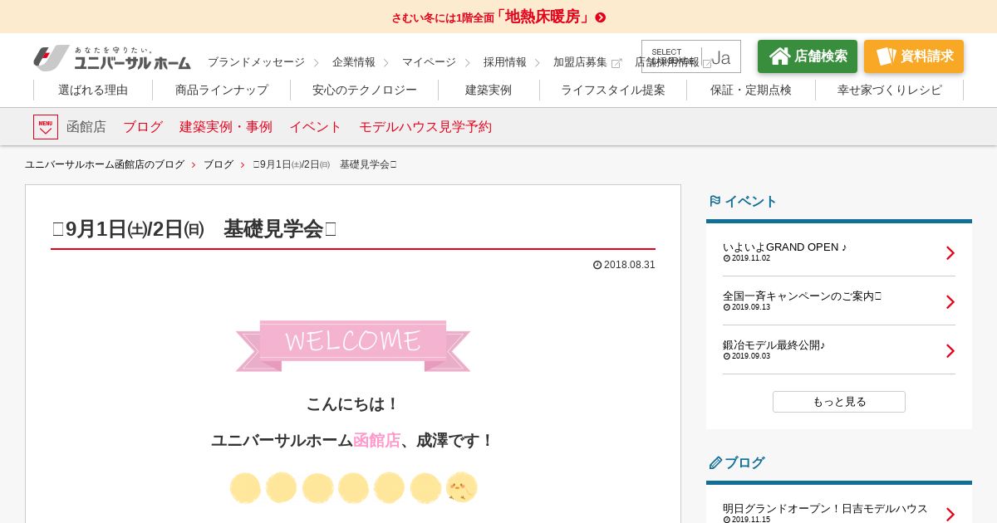The width and height of the screenshot is (997, 523).
Task: Open the Select Language dropdown
Action: (x=691, y=56)
